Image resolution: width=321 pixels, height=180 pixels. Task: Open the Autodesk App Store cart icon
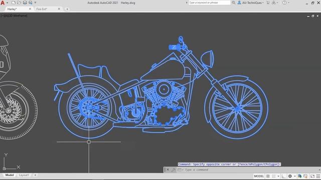[x=268, y=2]
